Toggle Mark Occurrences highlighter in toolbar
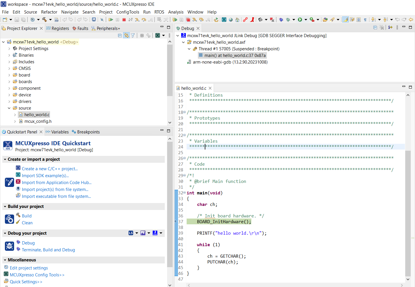Screen dimensions: 415x287 (x=345, y=20)
